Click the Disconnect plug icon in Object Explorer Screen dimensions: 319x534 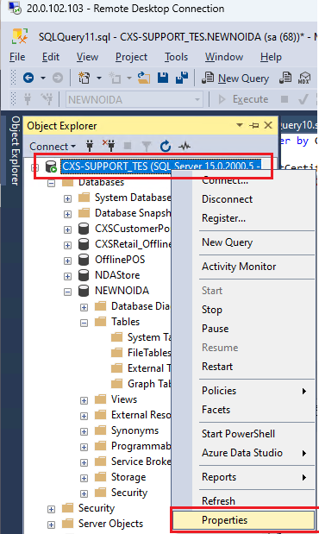pos(109,146)
